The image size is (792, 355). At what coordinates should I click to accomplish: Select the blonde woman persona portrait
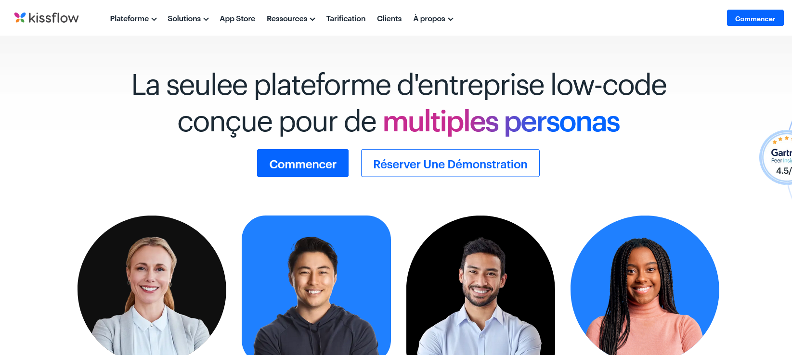tap(152, 286)
